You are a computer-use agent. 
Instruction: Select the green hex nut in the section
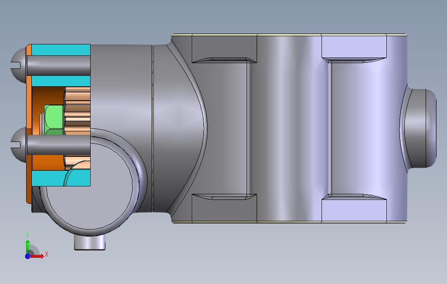[54, 120]
